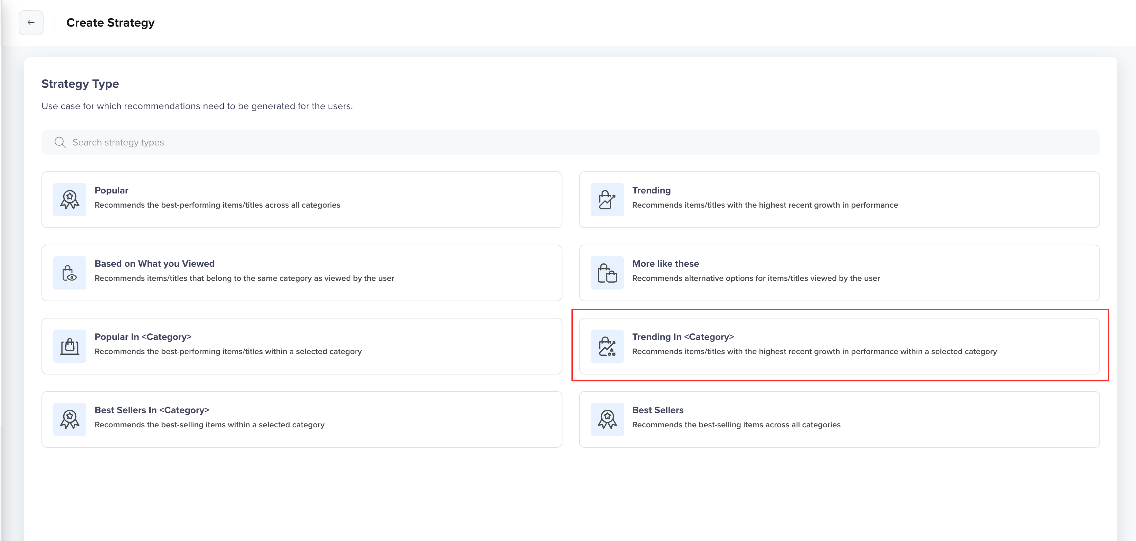Pick the Popular In <Category> title
Screen dimensions: 1136x541
click(x=143, y=337)
